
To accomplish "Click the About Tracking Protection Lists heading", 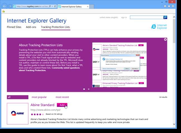I will (x=41, y=45).
